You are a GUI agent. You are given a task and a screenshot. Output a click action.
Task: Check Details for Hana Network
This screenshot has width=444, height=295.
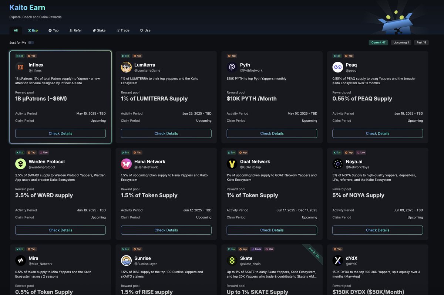point(166,230)
